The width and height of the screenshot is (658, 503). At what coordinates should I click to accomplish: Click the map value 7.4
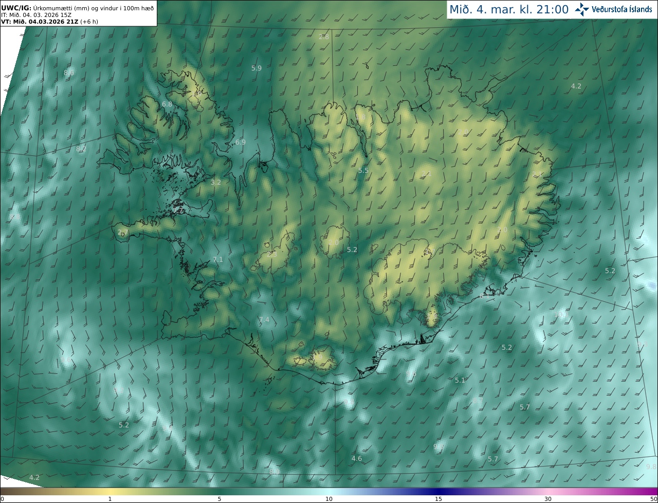(x=264, y=320)
